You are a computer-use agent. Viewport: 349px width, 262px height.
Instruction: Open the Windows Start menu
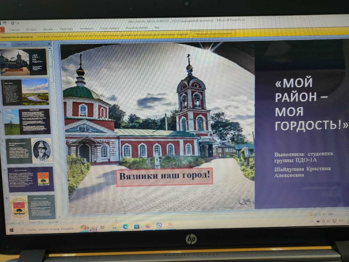point(11,230)
